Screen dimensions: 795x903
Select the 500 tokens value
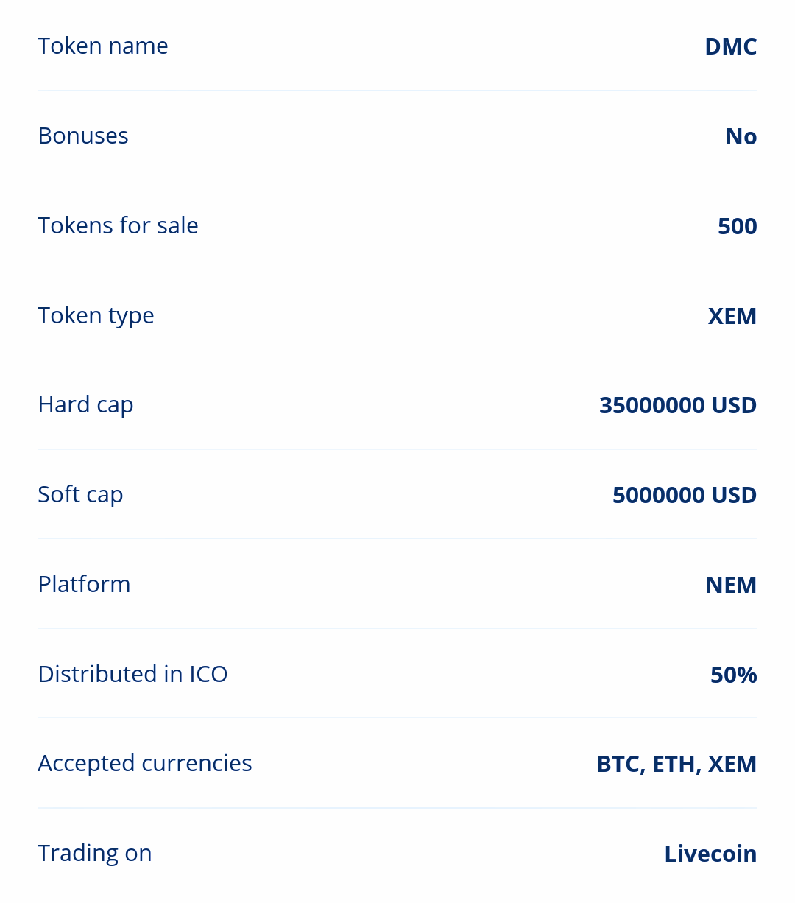click(x=737, y=226)
